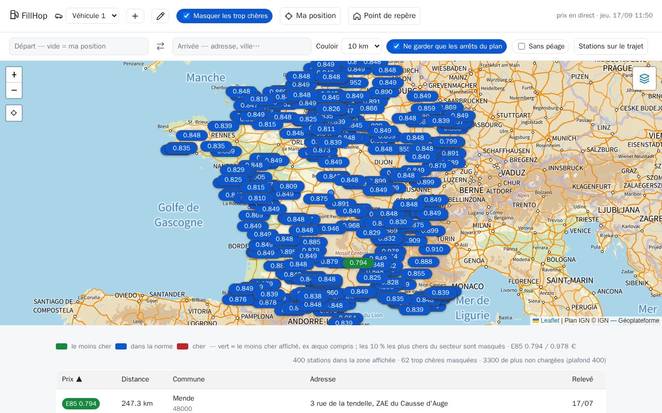Edit vehicle with the pencil icon
Image resolution: width=662 pixels, height=413 pixels.
point(160,16)
